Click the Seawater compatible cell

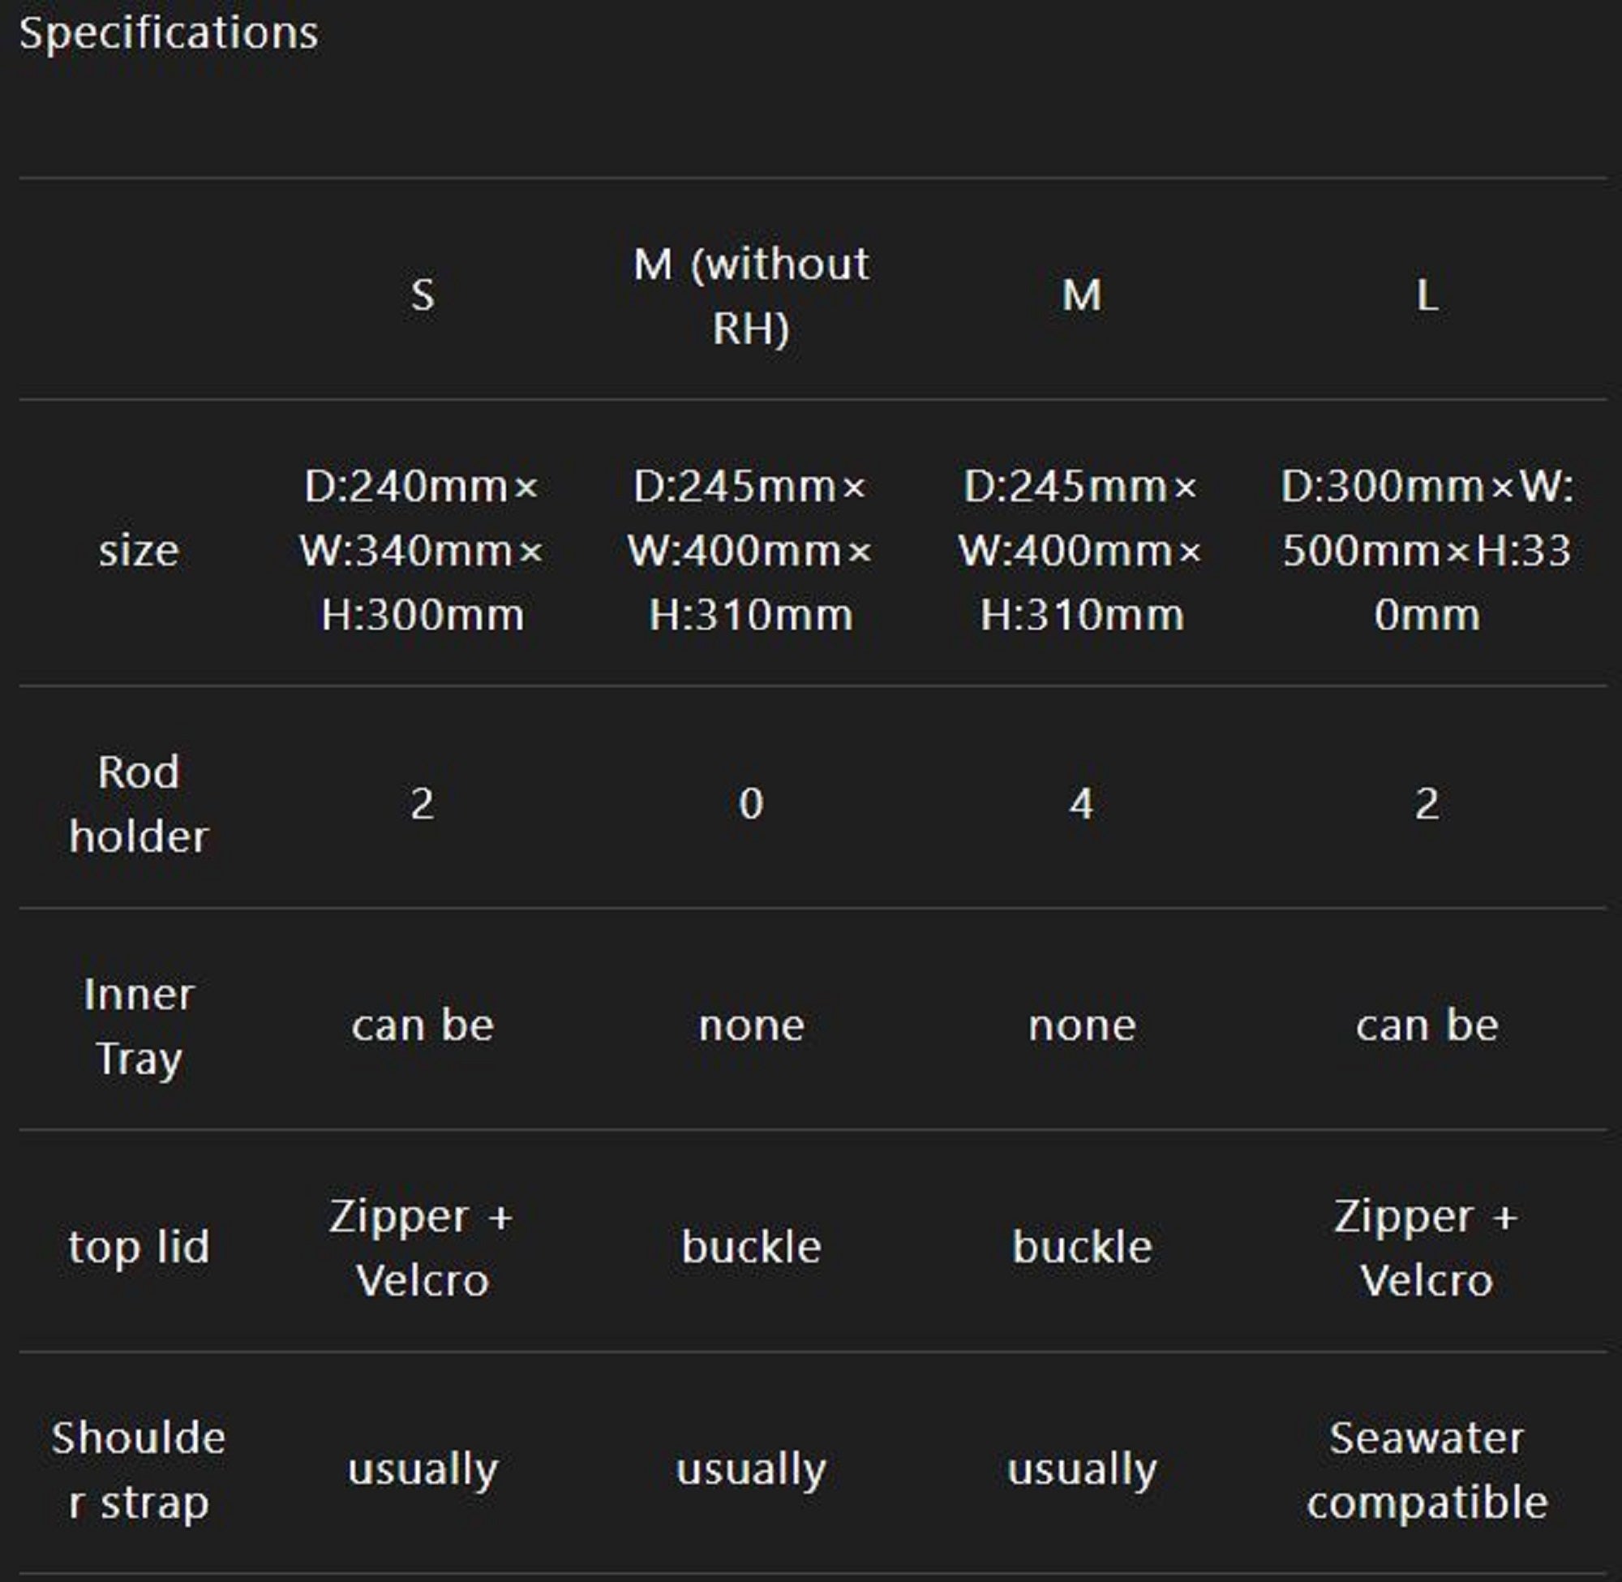[1426, 1469]
